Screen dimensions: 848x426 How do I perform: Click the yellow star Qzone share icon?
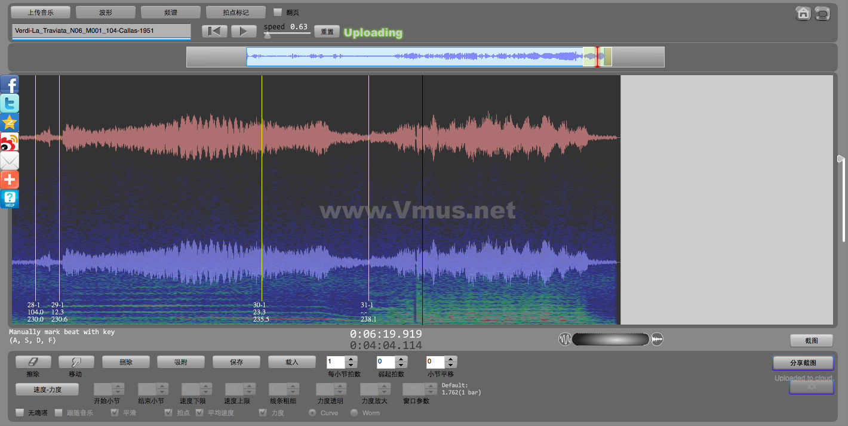[10, 122]
